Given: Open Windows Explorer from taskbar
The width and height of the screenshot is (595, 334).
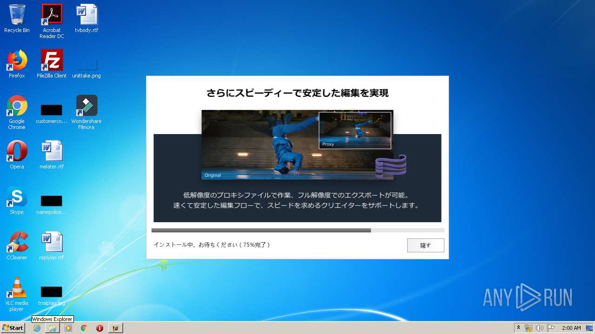Looking at the screenshot, I should (x=53, y=328).
